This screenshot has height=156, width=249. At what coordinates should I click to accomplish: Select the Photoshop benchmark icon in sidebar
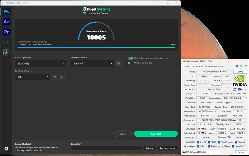click(6, 11)
